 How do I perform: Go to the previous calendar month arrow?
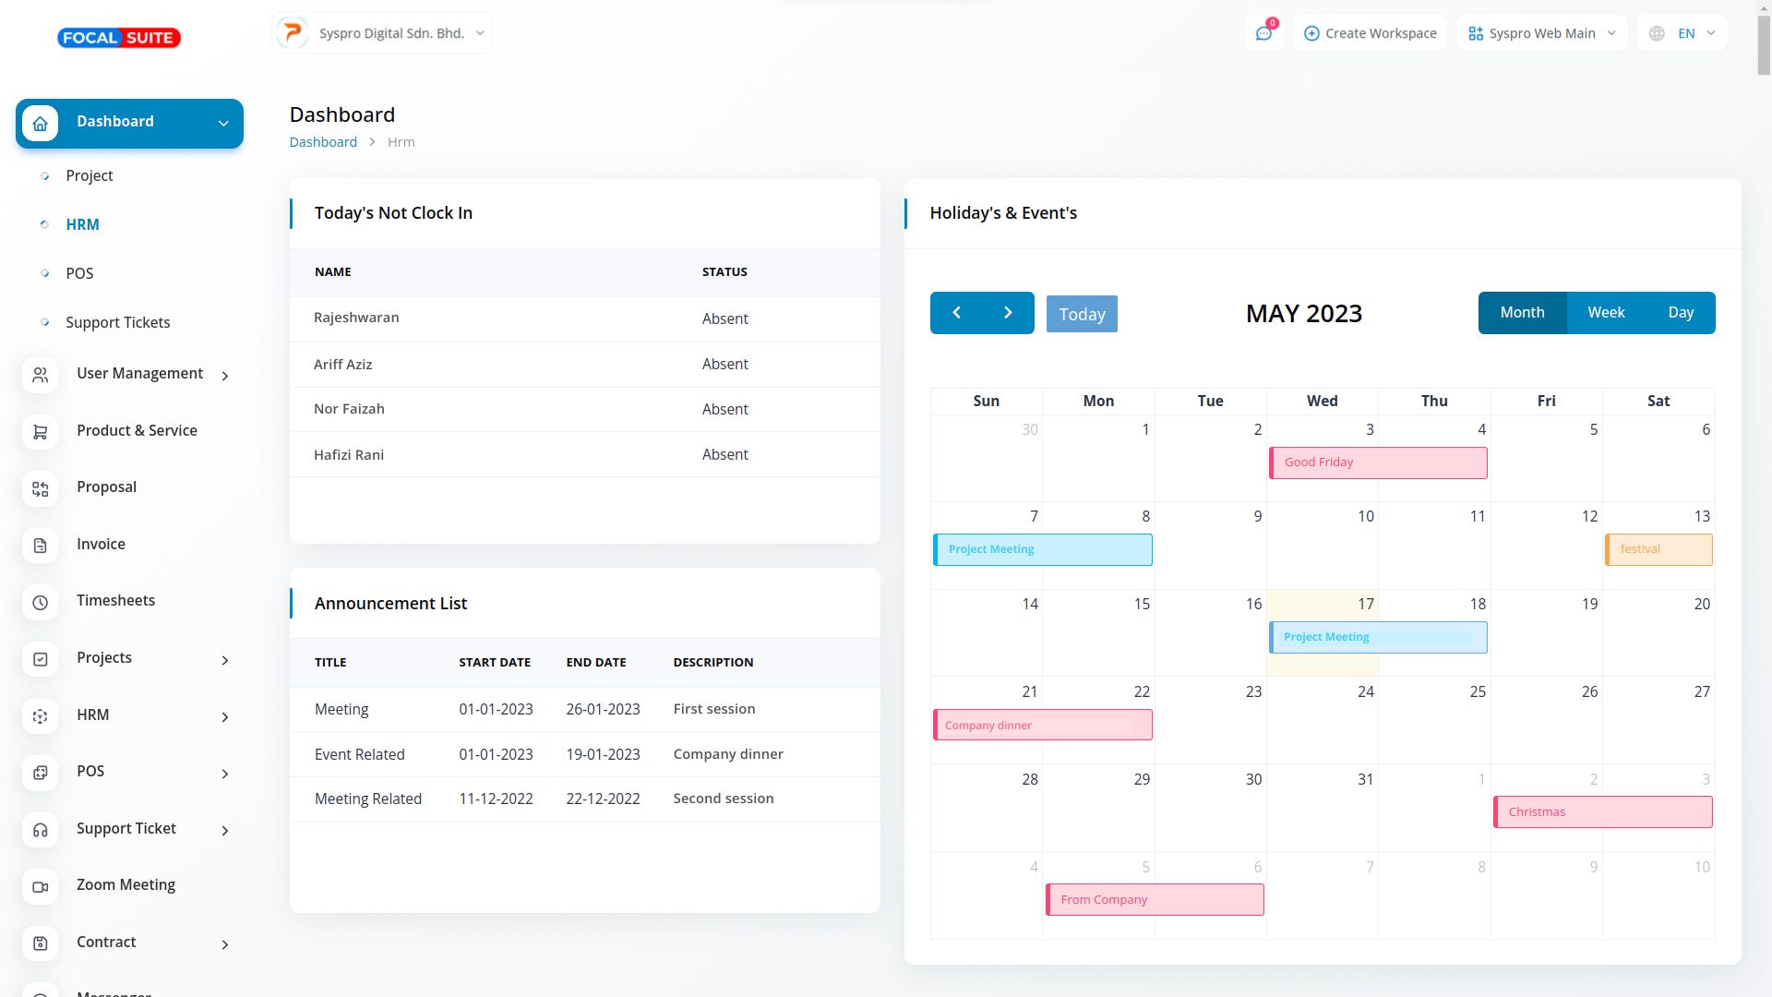(956, 313)
